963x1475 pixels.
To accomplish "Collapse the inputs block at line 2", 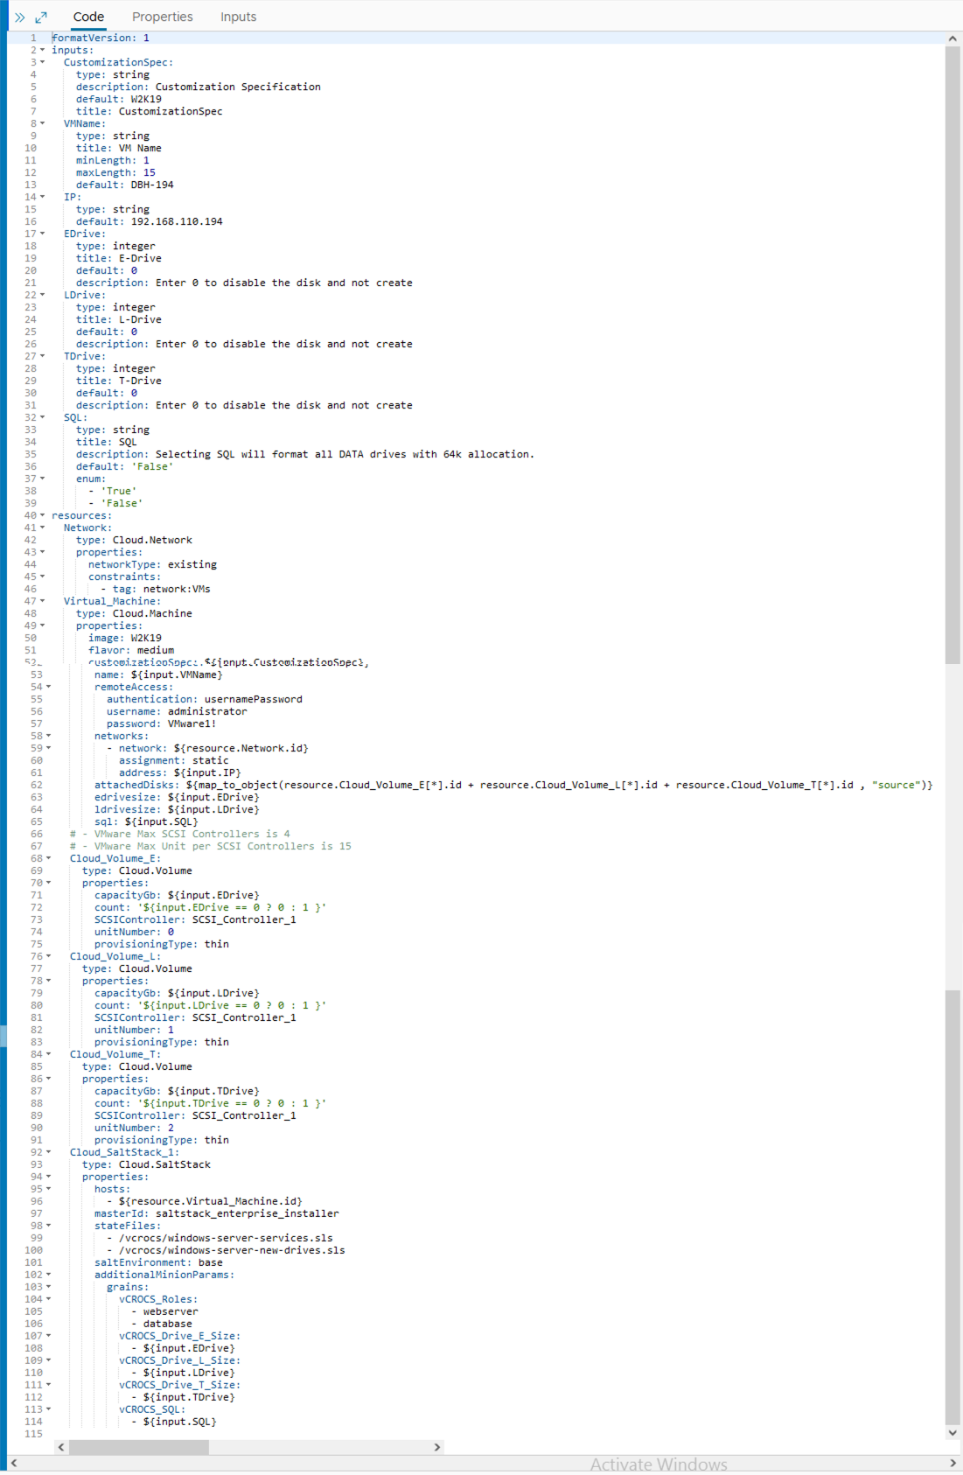I will (42, 51).
